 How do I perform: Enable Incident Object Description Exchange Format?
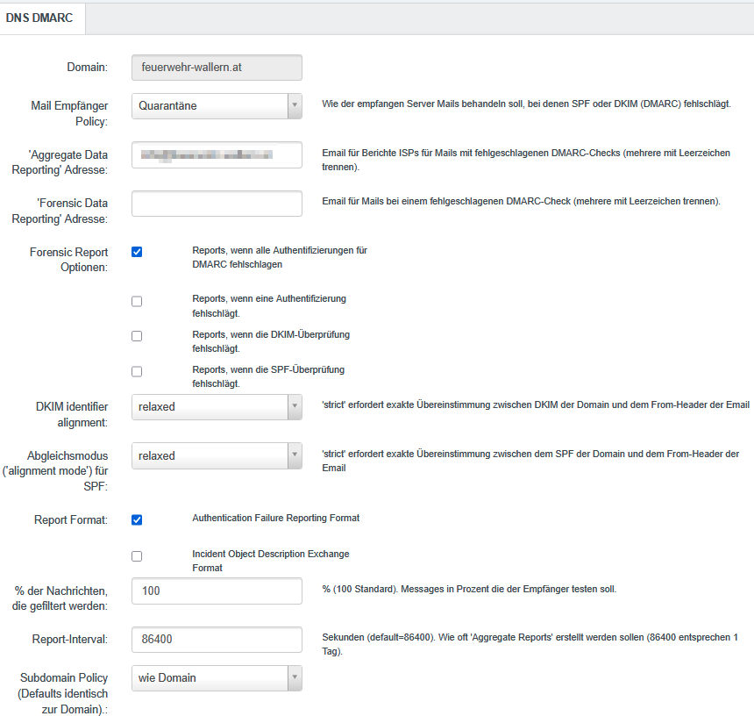pyautogui.click(x=137, y=556)
